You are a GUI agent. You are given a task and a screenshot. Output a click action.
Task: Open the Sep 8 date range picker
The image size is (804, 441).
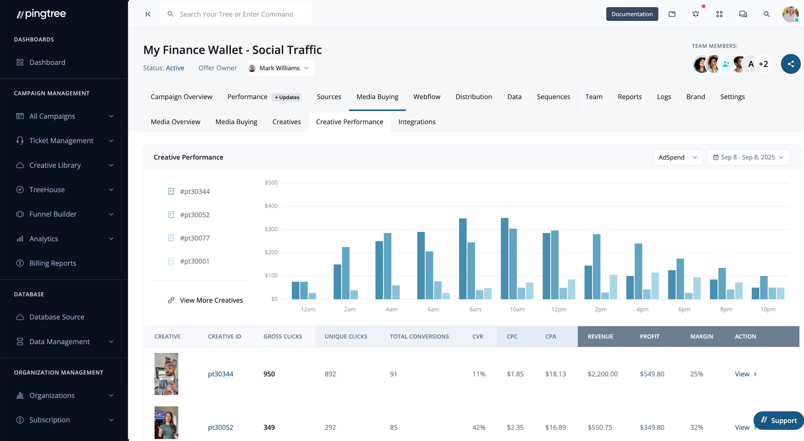point(748,157)
